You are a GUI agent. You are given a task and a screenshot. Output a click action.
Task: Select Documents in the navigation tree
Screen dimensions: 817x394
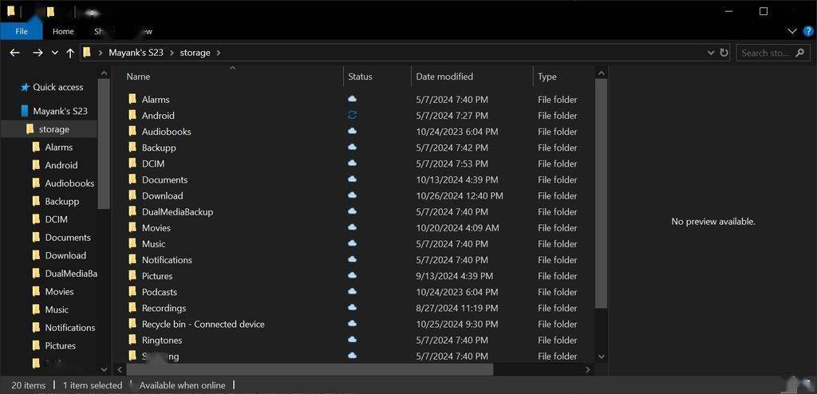(68, 238)
